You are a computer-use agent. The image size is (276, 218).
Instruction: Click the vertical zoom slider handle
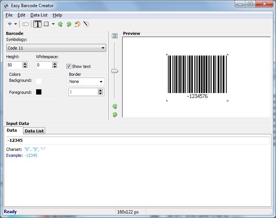pos(115,71)
